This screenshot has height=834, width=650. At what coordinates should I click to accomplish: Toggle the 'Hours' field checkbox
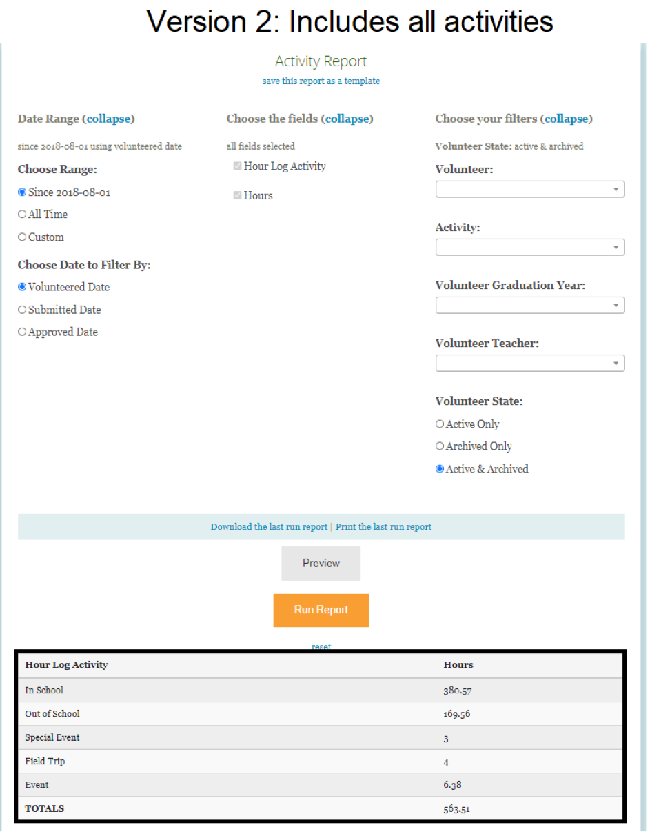(237, 196)
